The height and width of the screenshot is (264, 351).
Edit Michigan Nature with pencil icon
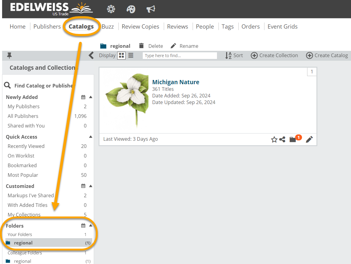pyautogui.click(x=309, y=140)
